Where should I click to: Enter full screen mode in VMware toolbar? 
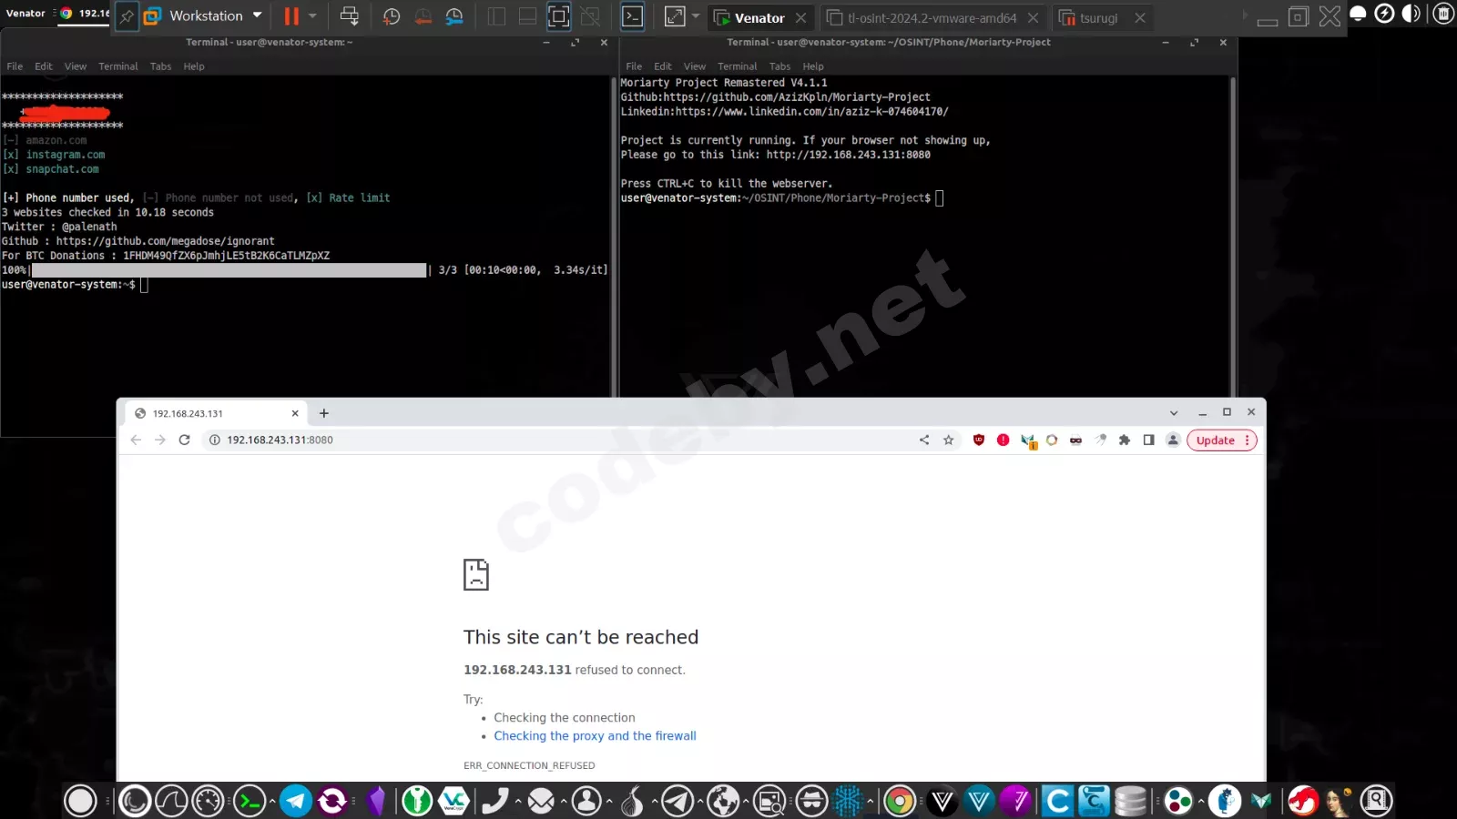point(556,15)
